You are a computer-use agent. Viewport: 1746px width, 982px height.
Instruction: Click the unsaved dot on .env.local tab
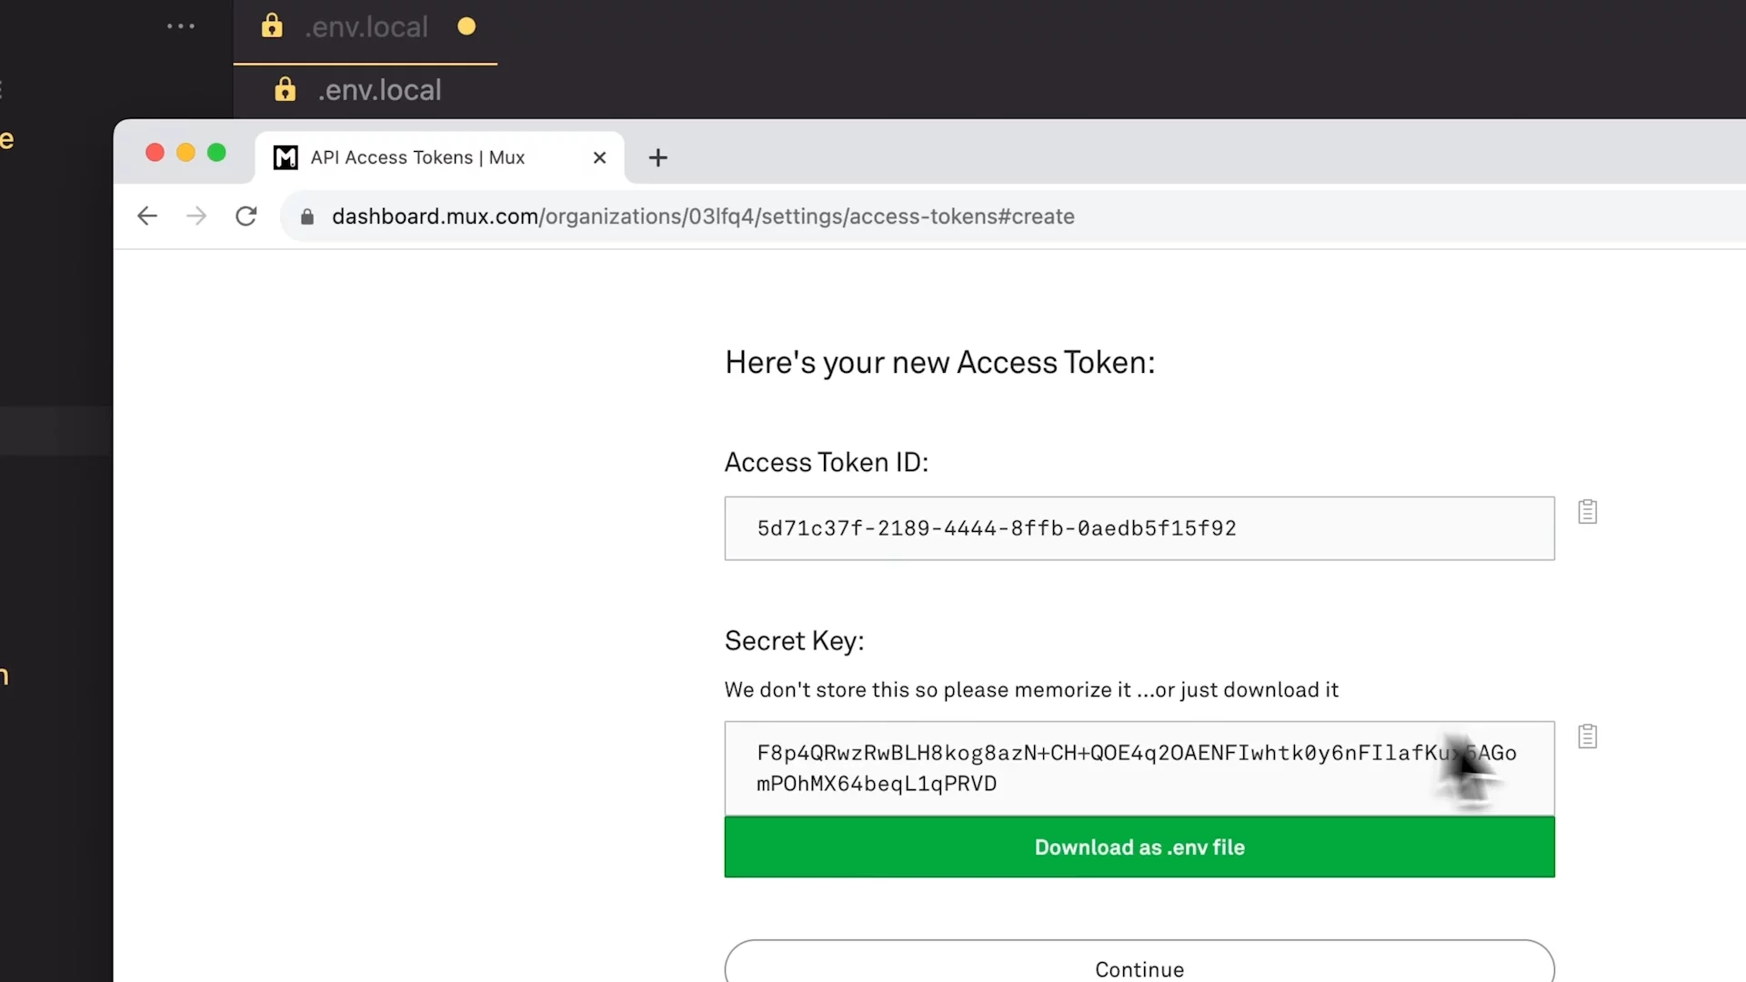tap(467, 26)
